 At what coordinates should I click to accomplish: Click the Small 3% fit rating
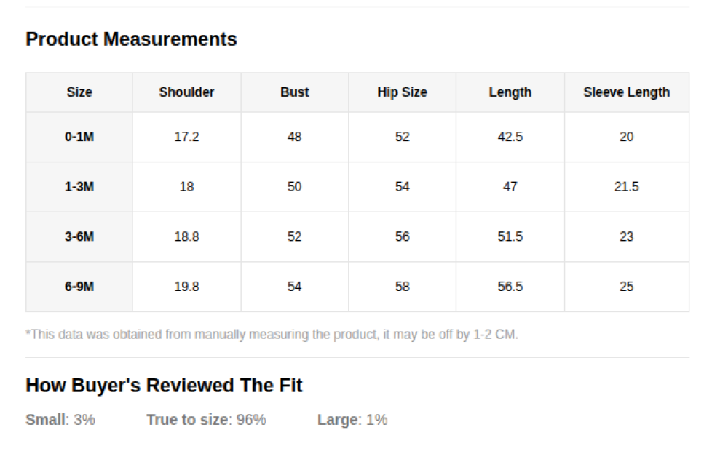pos(60,420)
